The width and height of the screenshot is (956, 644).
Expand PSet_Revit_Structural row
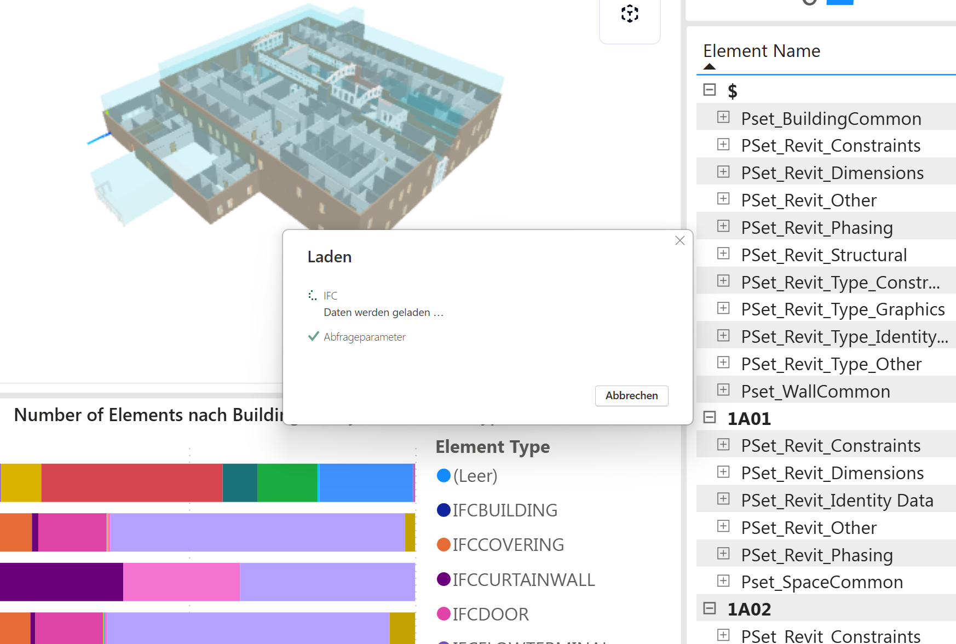723,254
